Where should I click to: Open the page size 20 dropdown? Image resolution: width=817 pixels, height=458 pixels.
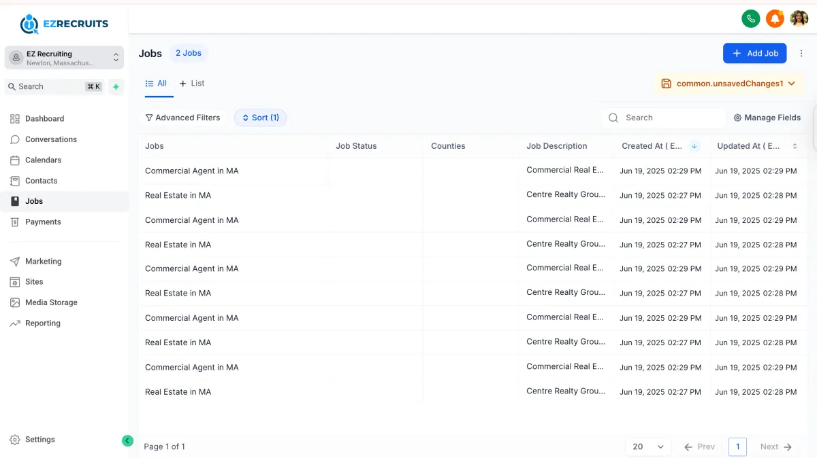tap(648, 446)
